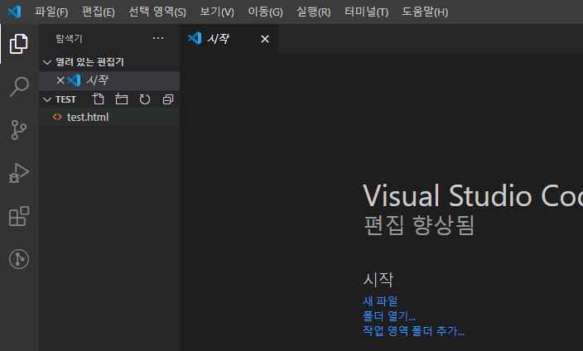Open the 편집(E) menu
Image resolution: width=583 pixels, height=351 pixels.
(99, 12)
